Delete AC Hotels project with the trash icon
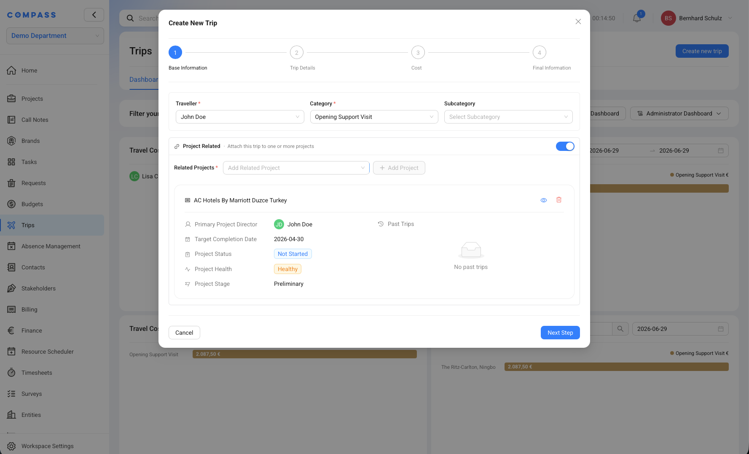This screenshot has height=454, width=749. coord(559,200)
